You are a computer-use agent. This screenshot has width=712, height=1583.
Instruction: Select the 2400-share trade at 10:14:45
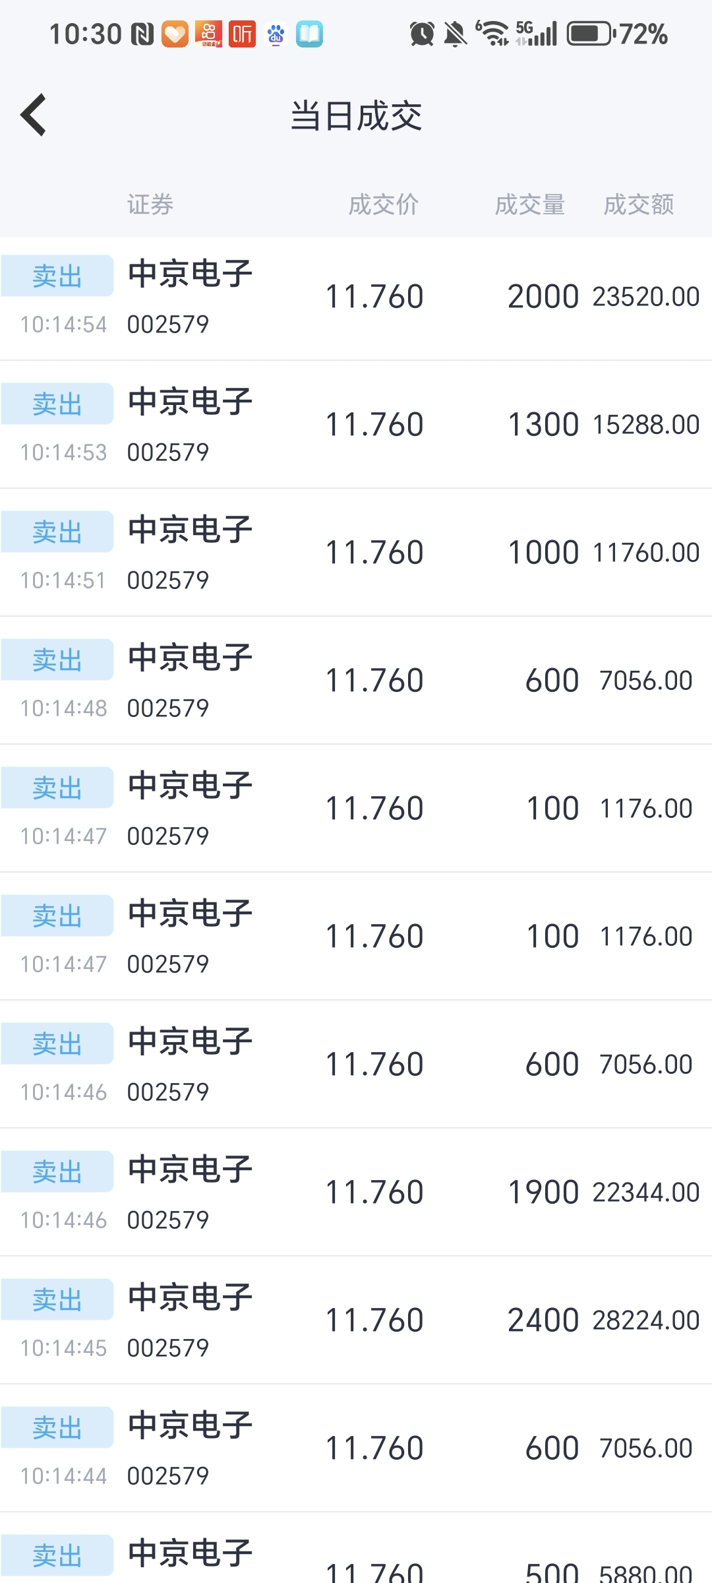click(356, 1320)
